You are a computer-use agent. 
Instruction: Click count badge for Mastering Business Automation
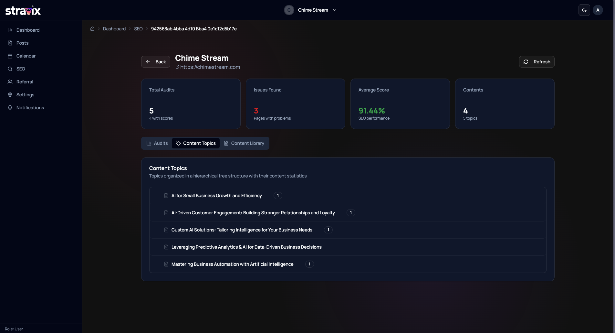(309, 264)
